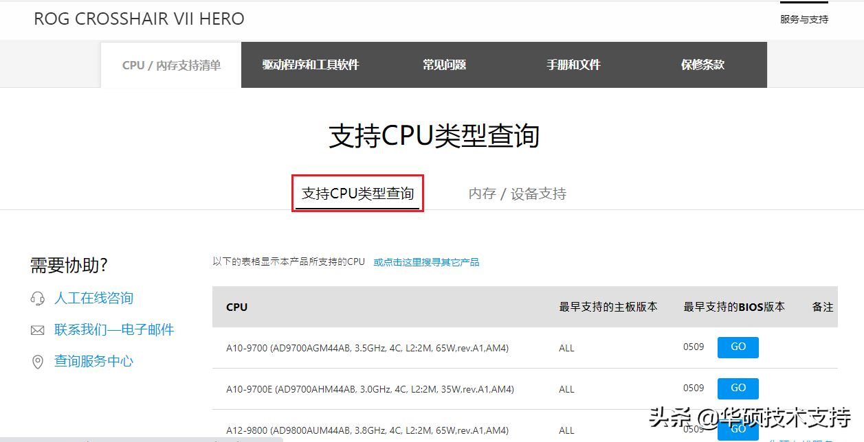Select the A10-9700E (AD9700AHM44AB) CPU cell
The height and width of the screenshot is (442, 864).
370,389
